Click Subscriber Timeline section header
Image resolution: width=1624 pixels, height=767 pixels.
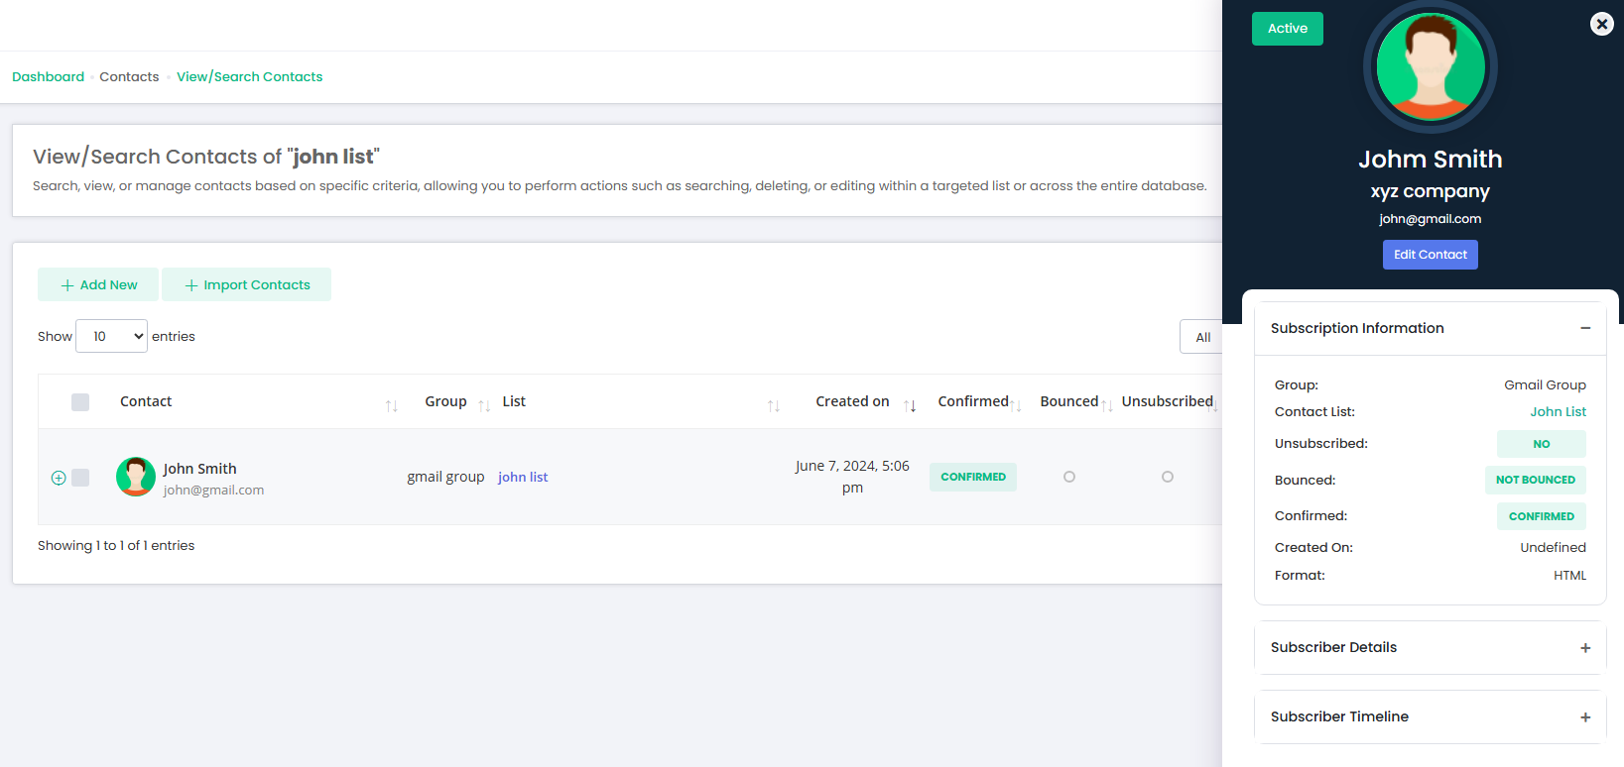click(1431, 717)
